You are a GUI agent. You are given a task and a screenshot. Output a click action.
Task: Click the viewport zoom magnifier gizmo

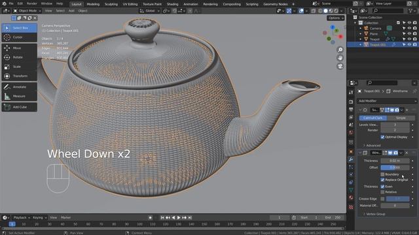[340, 50]
